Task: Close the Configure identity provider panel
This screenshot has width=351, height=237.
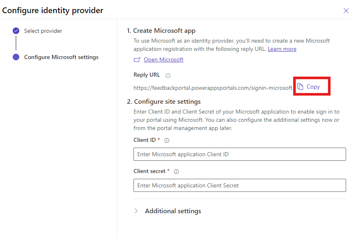Action: pos(346,11)
